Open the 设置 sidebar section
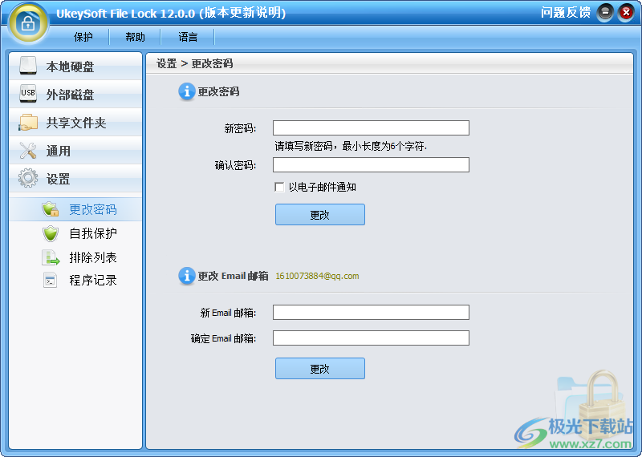 75,179
